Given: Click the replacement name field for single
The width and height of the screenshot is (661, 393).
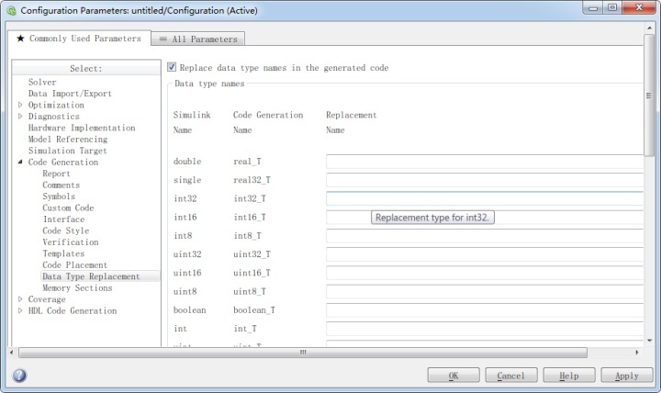Looking at the screenshot, I should (485, 180).
